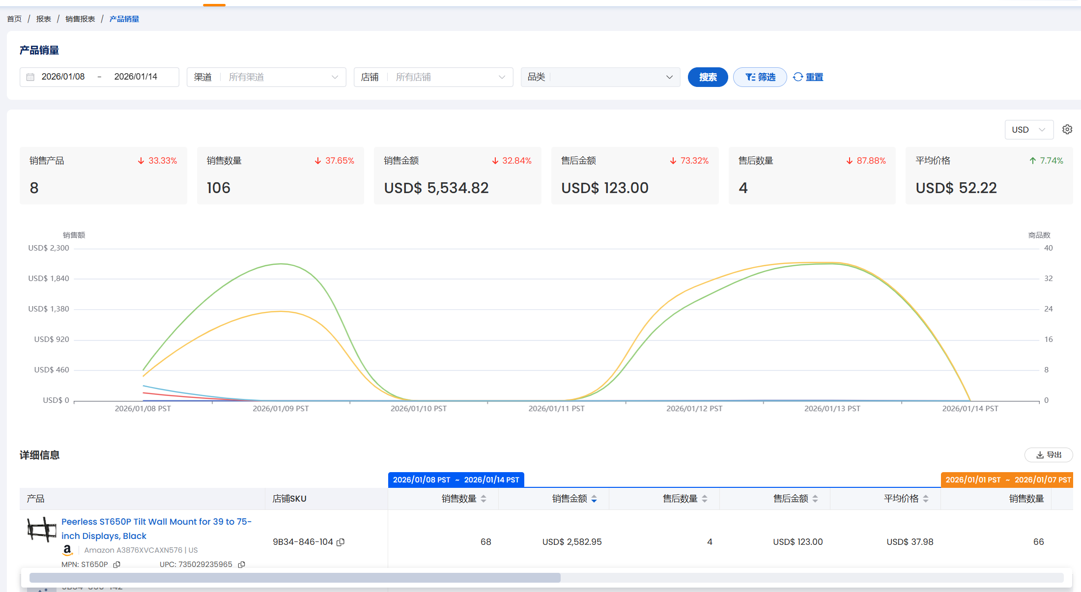Click the settings gear icon beside USD
The height and width of the screenshot is (592, 1081).
1067,130
